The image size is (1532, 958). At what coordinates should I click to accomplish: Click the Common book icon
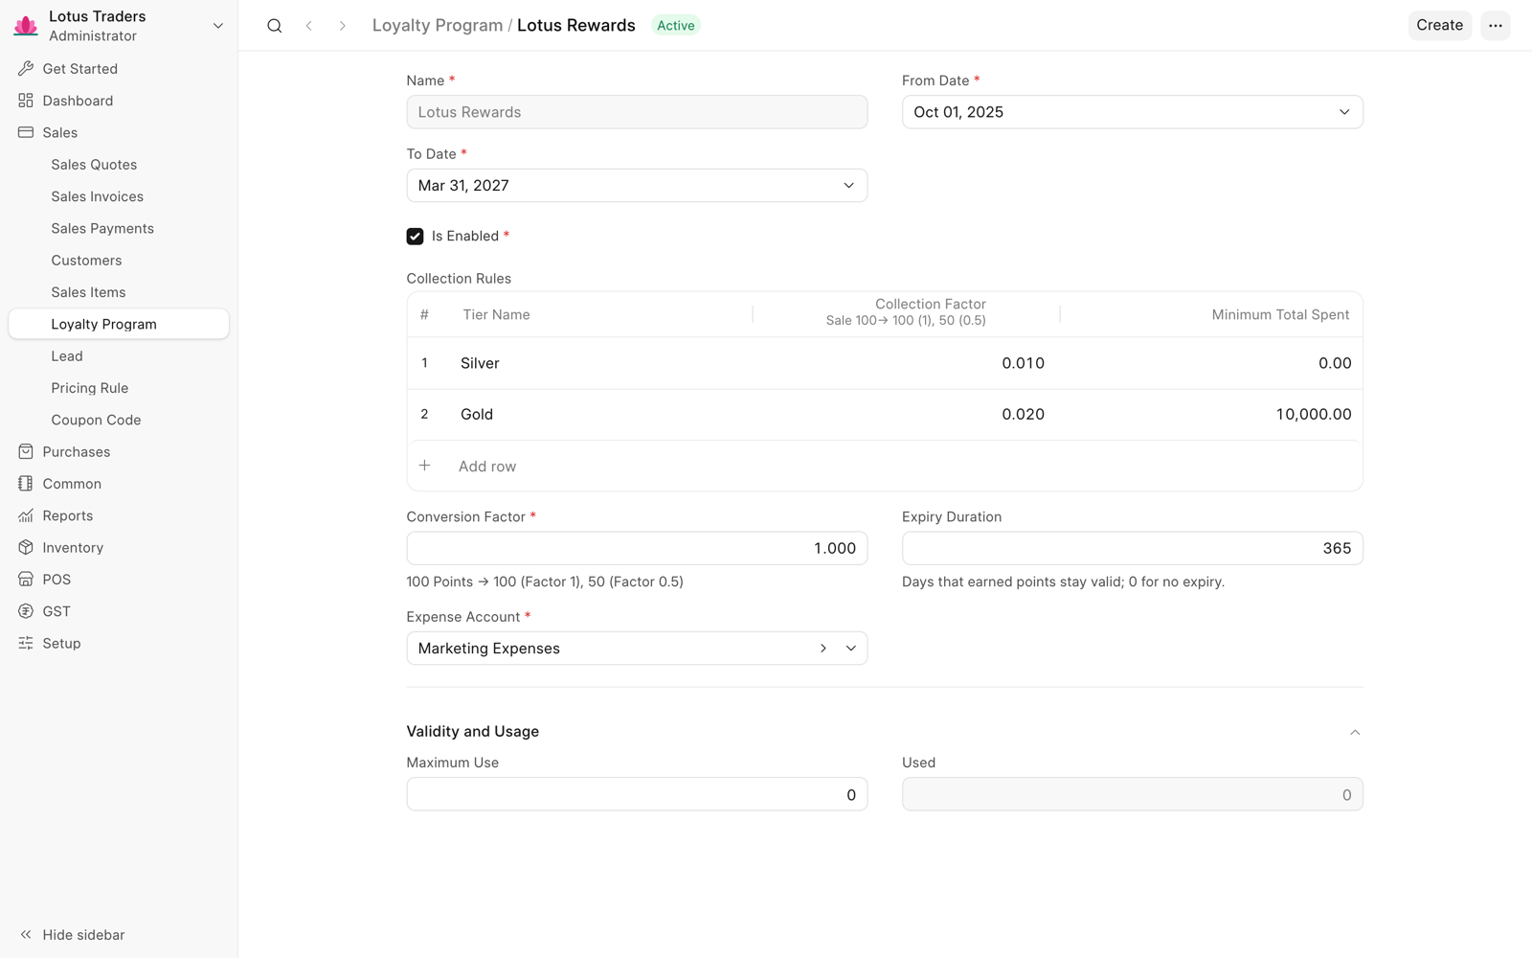point(26,484)
